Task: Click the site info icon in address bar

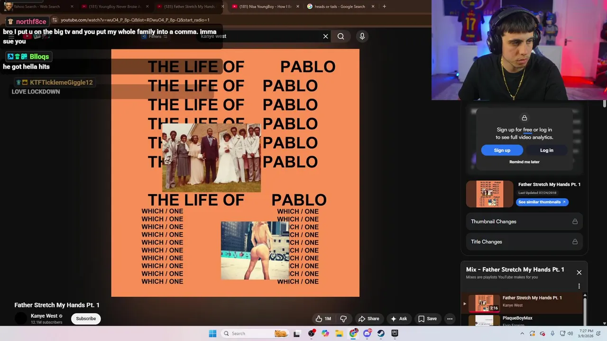Action: coord(55,20)
